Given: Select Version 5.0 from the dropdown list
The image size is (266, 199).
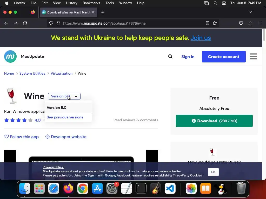Looking at the screenshot, I should [x=68, y=108].
